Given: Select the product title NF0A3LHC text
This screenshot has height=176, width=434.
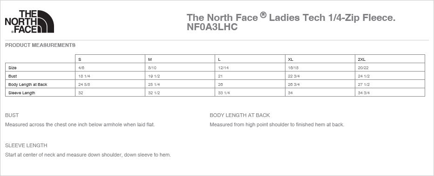Looking at the screenshot, I should tap(212, 27).
